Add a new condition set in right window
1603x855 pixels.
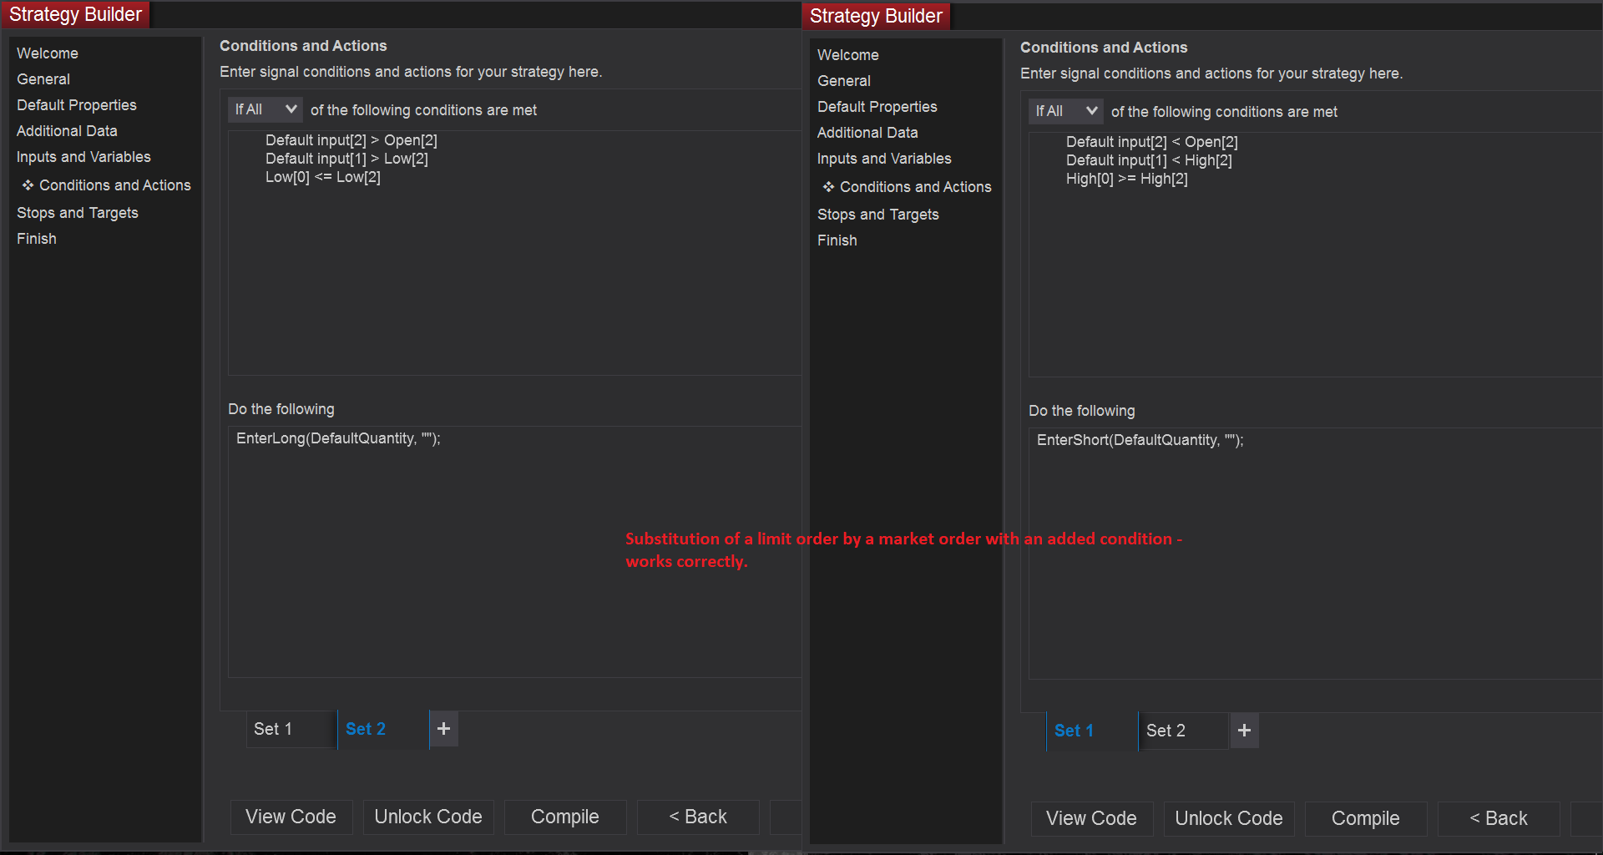pos(1244,731)
